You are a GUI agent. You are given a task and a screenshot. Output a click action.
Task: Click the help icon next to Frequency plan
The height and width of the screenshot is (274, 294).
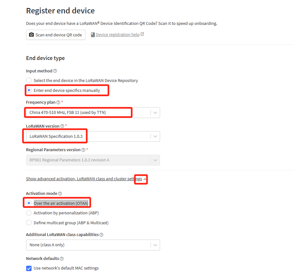coord(58,102)
